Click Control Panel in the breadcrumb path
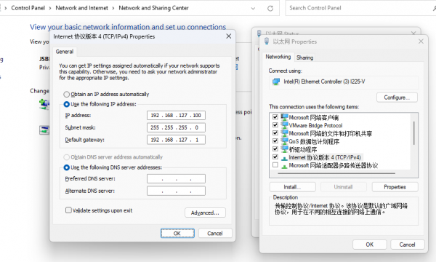The image size is (436, 262). [x=28, y=8]
